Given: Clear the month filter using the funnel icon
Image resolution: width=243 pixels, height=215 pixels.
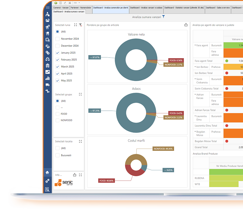Looking at the screenshot, I should click(81, 25).
